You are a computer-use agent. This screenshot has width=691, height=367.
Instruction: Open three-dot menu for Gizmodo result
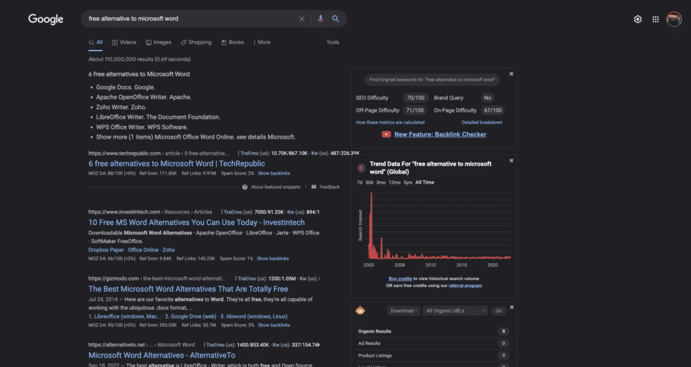pos(236,278)
